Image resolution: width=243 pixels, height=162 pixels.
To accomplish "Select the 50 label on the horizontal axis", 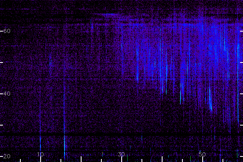I will pyautogui.click(x=202, y=154).
